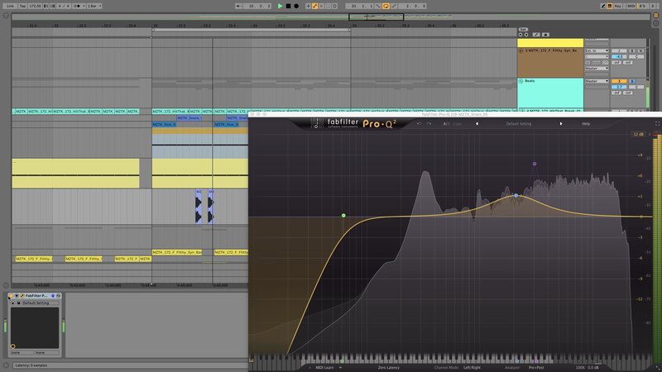Click the Punch-Out switch icon
Image resolution: width=662 pixels, height=372 pixels.
click(394, 6)
